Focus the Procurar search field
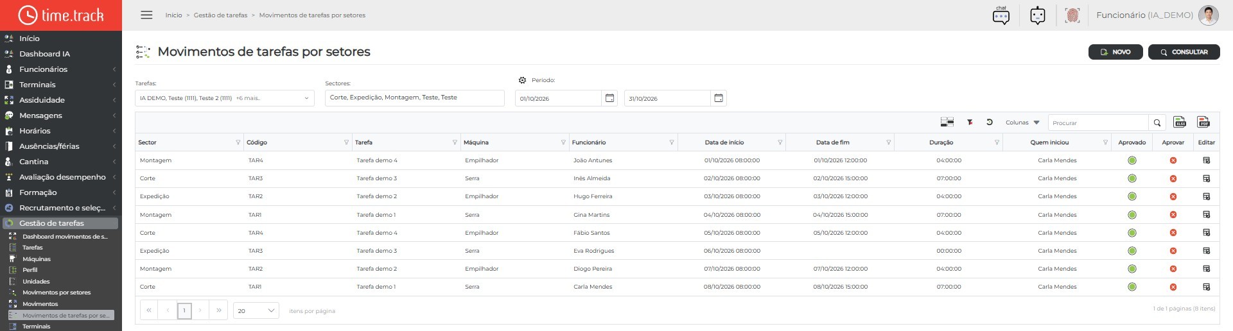This screenshot has width=1233, height=331. 1098,123
